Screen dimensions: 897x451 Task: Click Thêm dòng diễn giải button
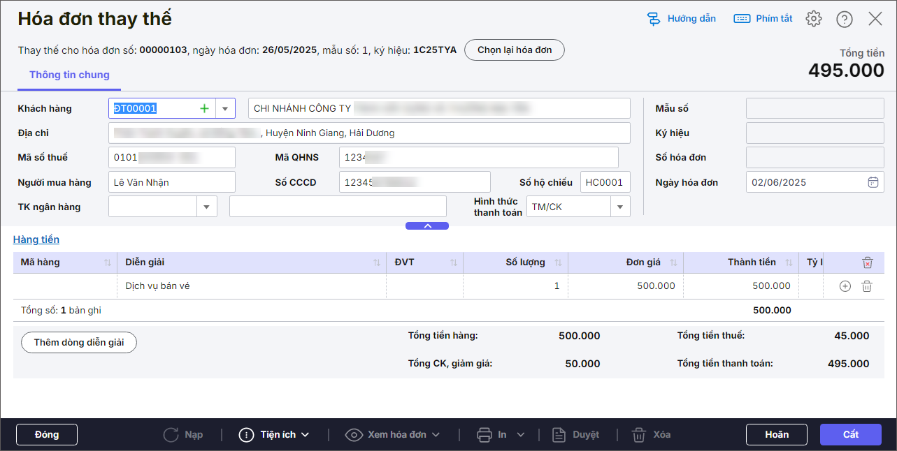click(x=78, y=343)
